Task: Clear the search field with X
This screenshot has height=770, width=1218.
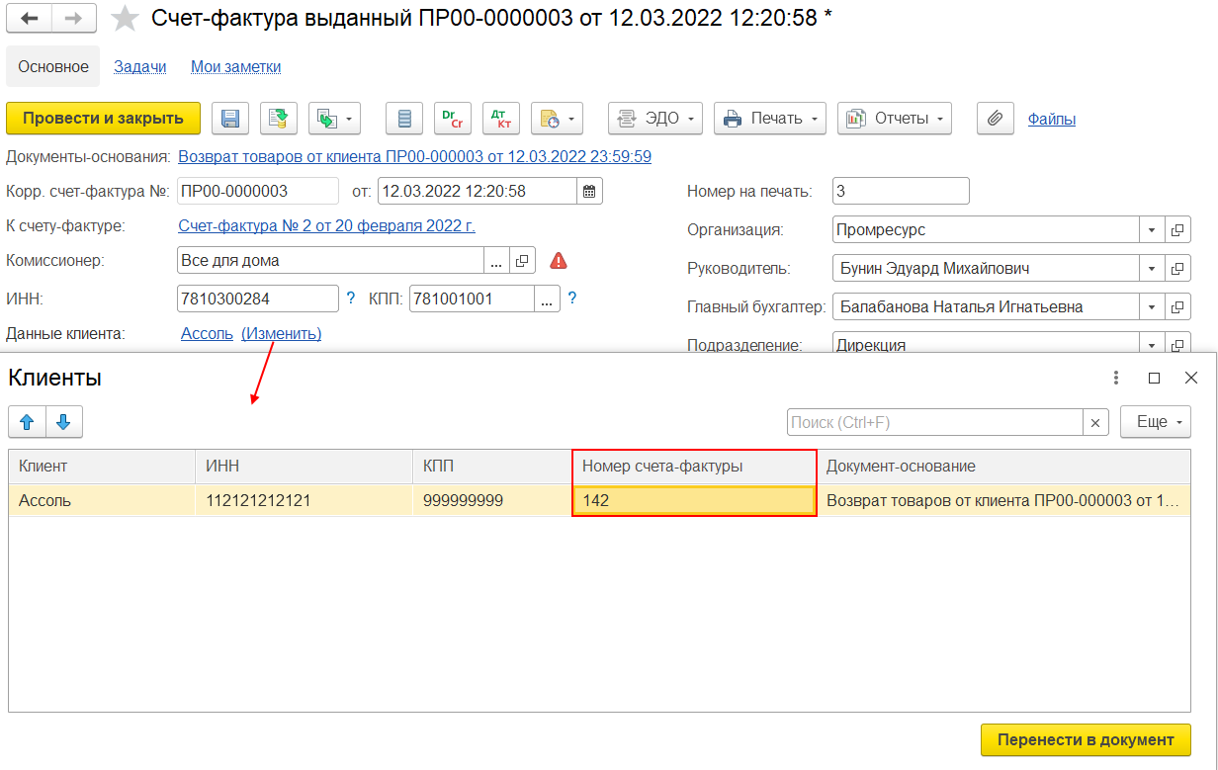Action: (1095, 422)
